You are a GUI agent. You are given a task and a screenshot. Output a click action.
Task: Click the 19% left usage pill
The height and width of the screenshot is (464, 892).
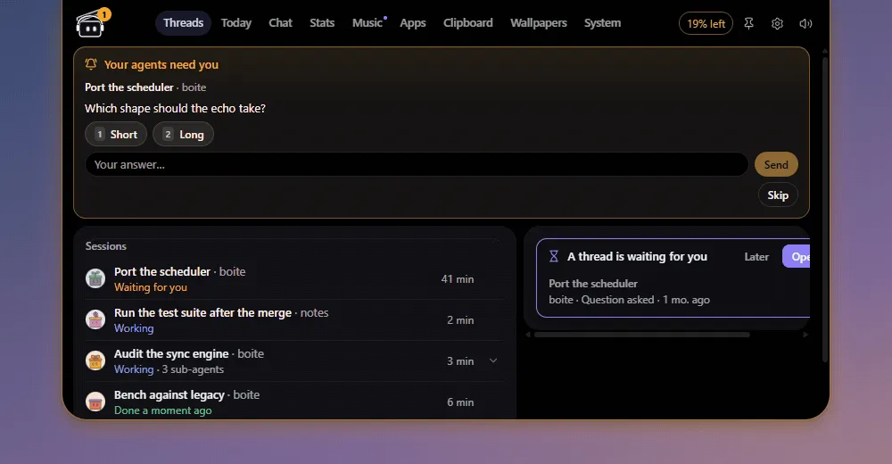(706, 23)
